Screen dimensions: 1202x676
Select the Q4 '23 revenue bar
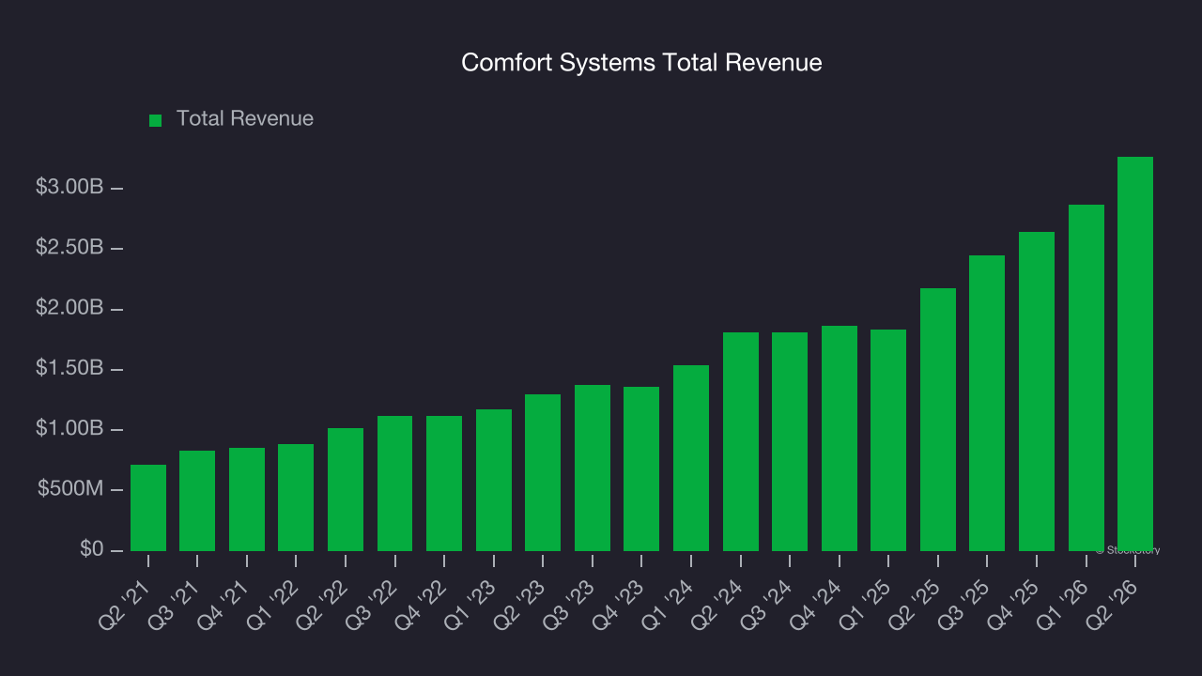[641, 469]
